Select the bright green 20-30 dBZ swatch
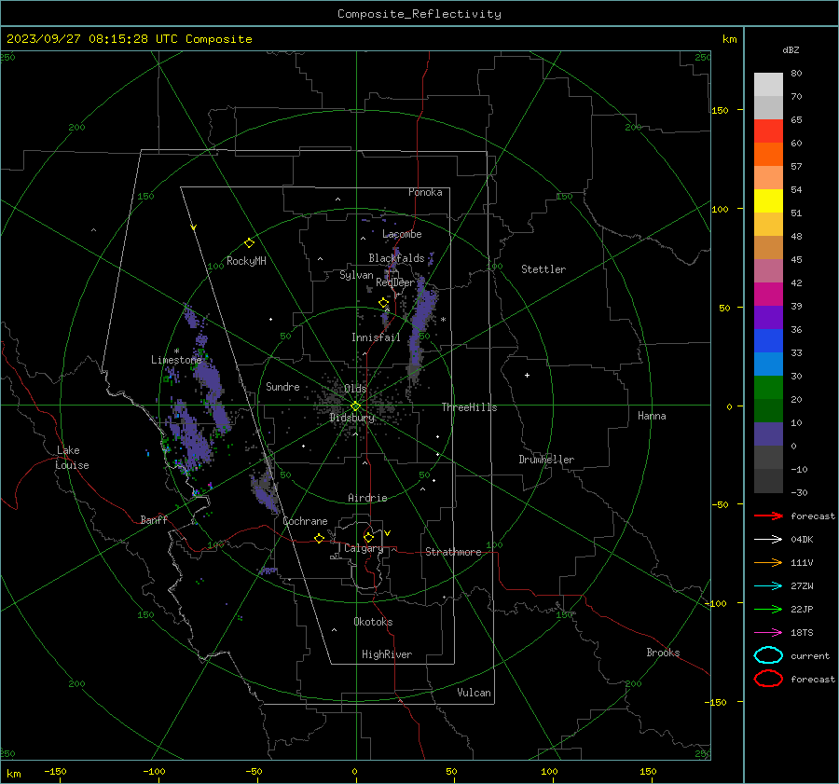The height and width of the screenshot is (784, 839). pyautogui.click(x=768, y=388)
